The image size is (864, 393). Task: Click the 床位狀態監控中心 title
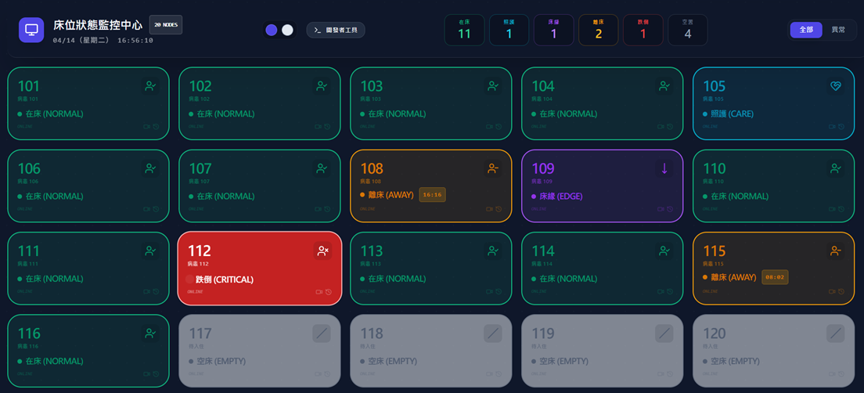point(98,25)
